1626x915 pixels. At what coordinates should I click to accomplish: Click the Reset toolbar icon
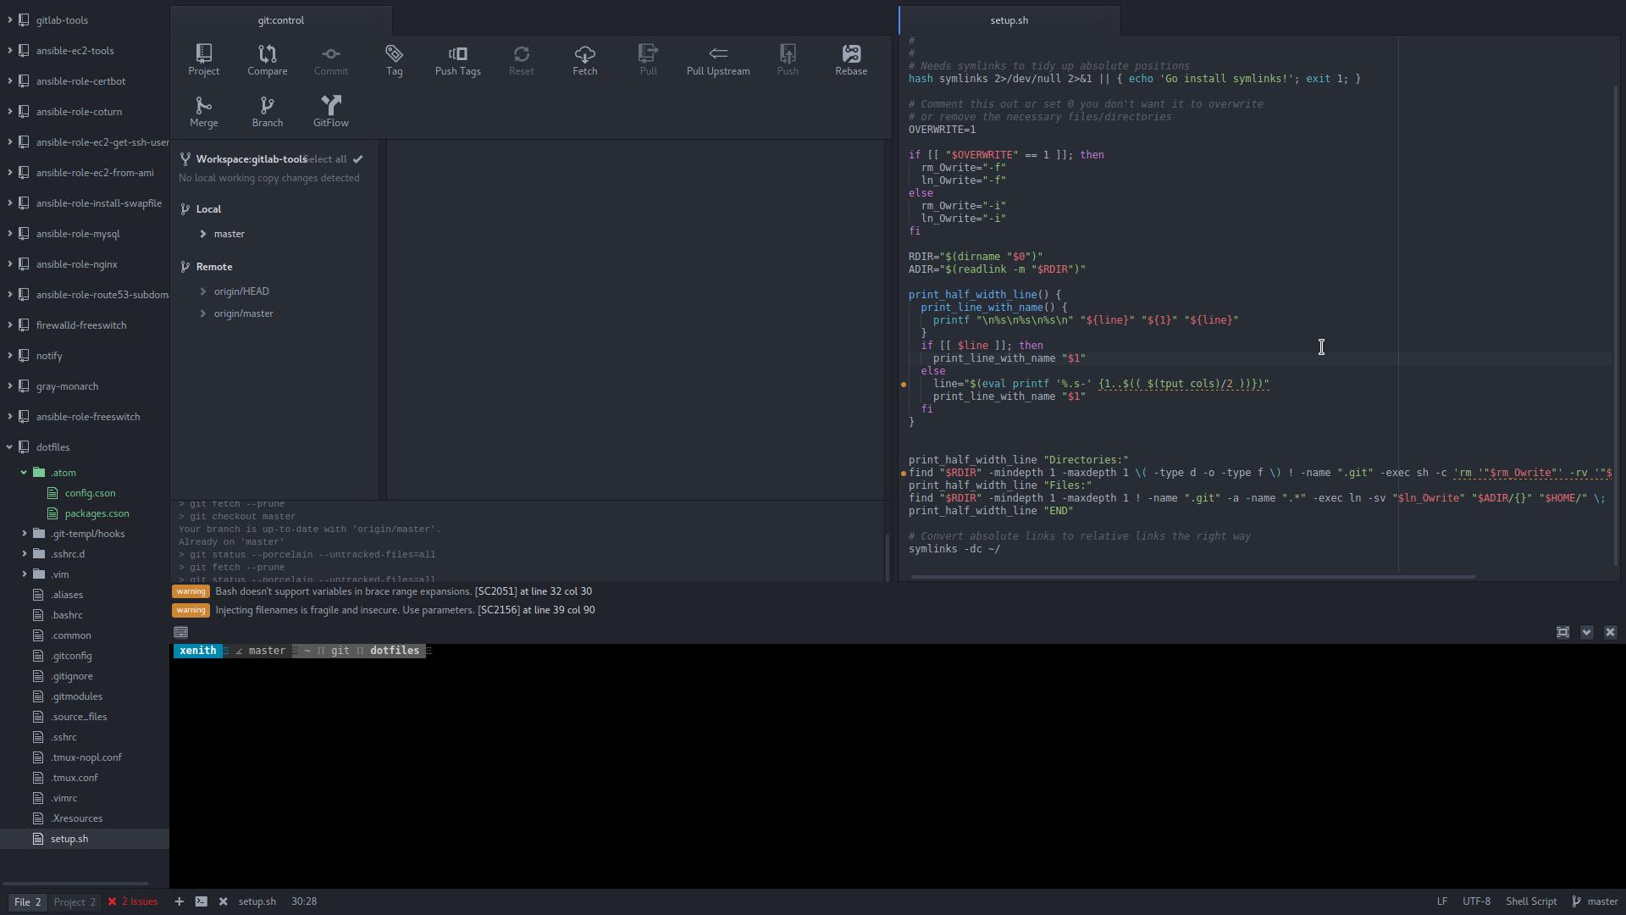[x=521, y=60]
